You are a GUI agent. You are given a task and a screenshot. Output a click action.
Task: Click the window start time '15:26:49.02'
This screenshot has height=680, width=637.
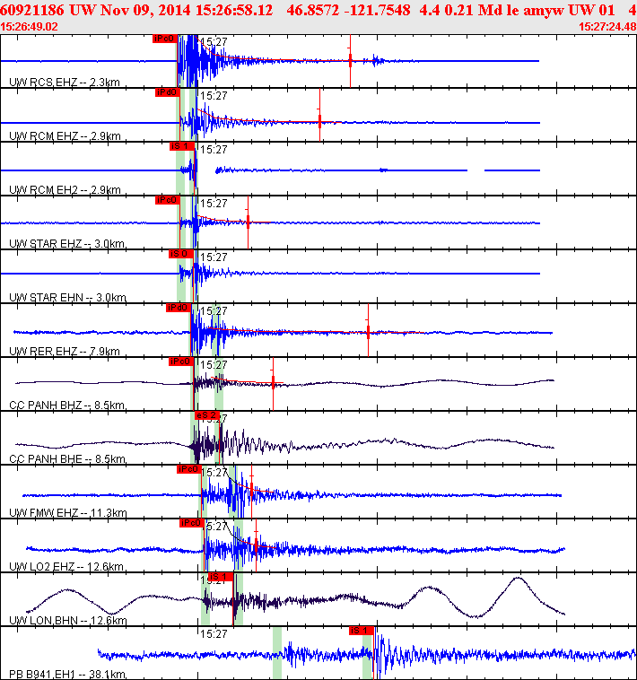(x=29, y=26)
